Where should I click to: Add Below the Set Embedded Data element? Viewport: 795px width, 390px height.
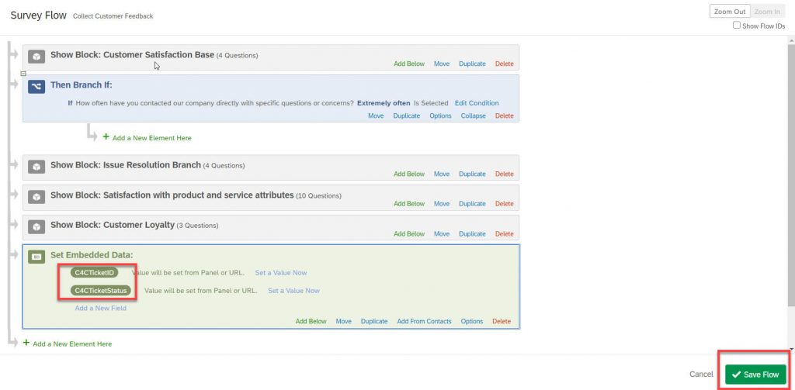coord(311,322)
